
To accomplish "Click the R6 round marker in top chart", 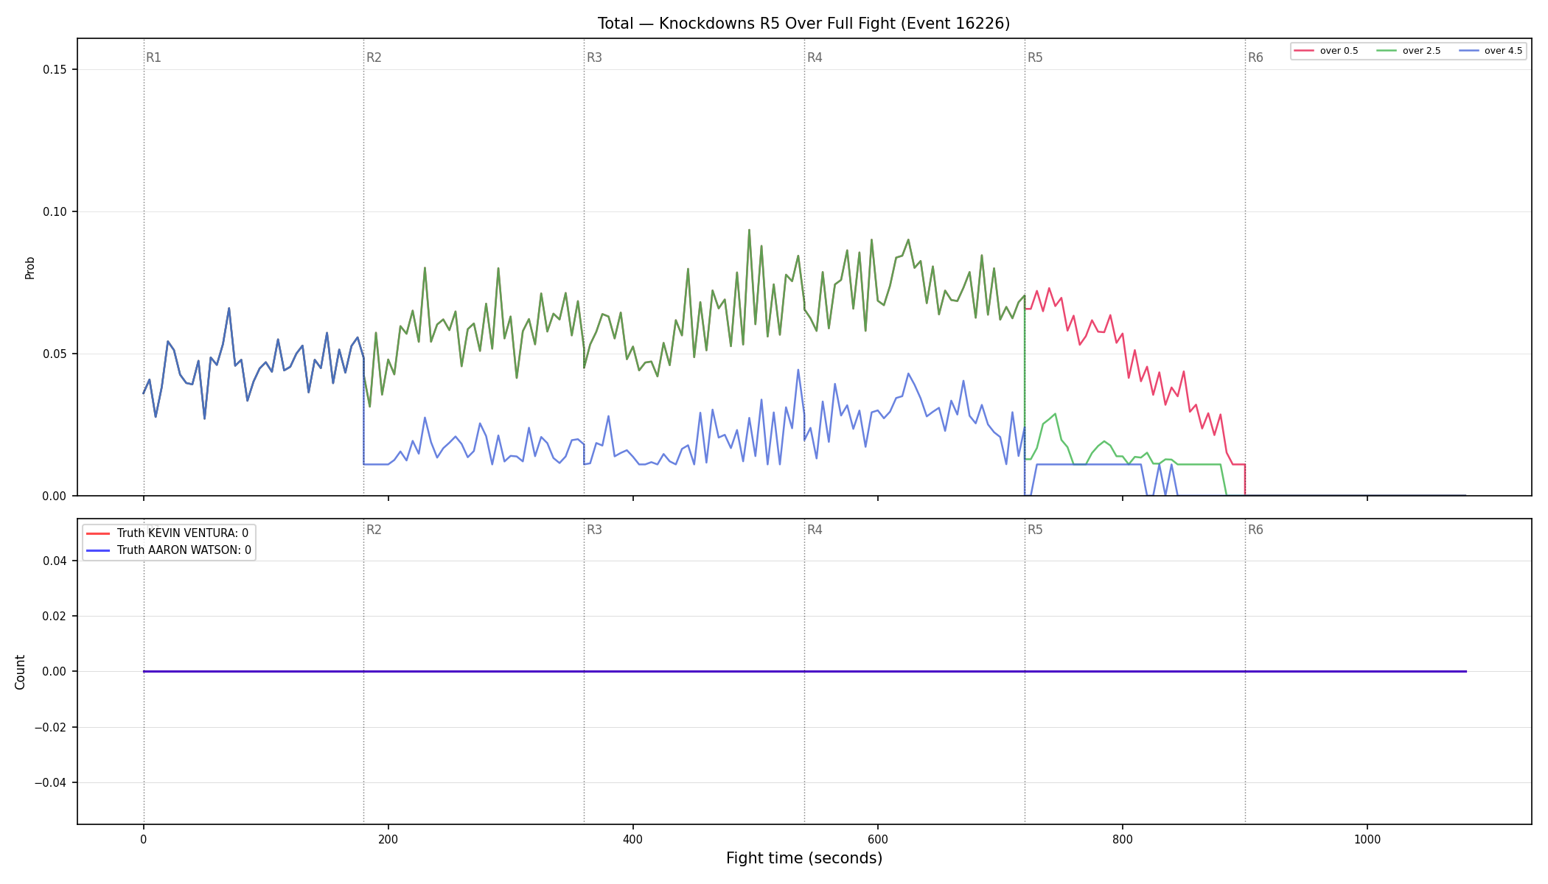I will (x=1255, y=57).
